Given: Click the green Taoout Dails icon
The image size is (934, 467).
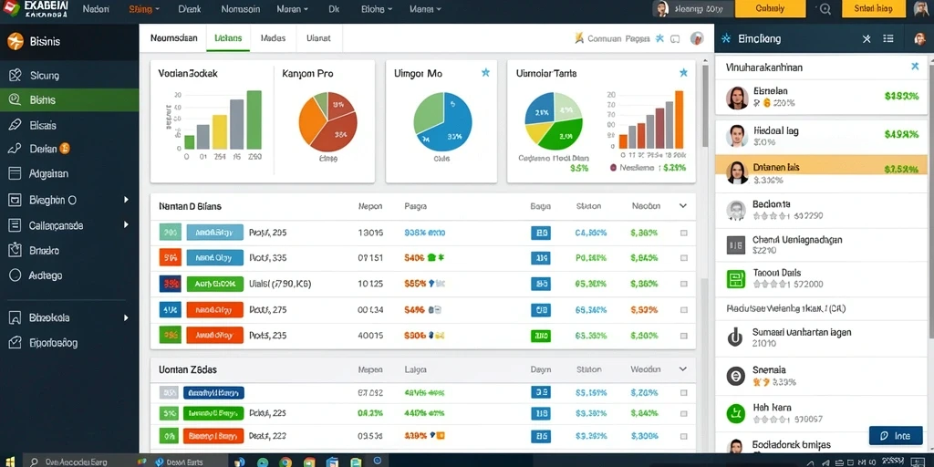Looking at the screenshot, I should (736, 278).
